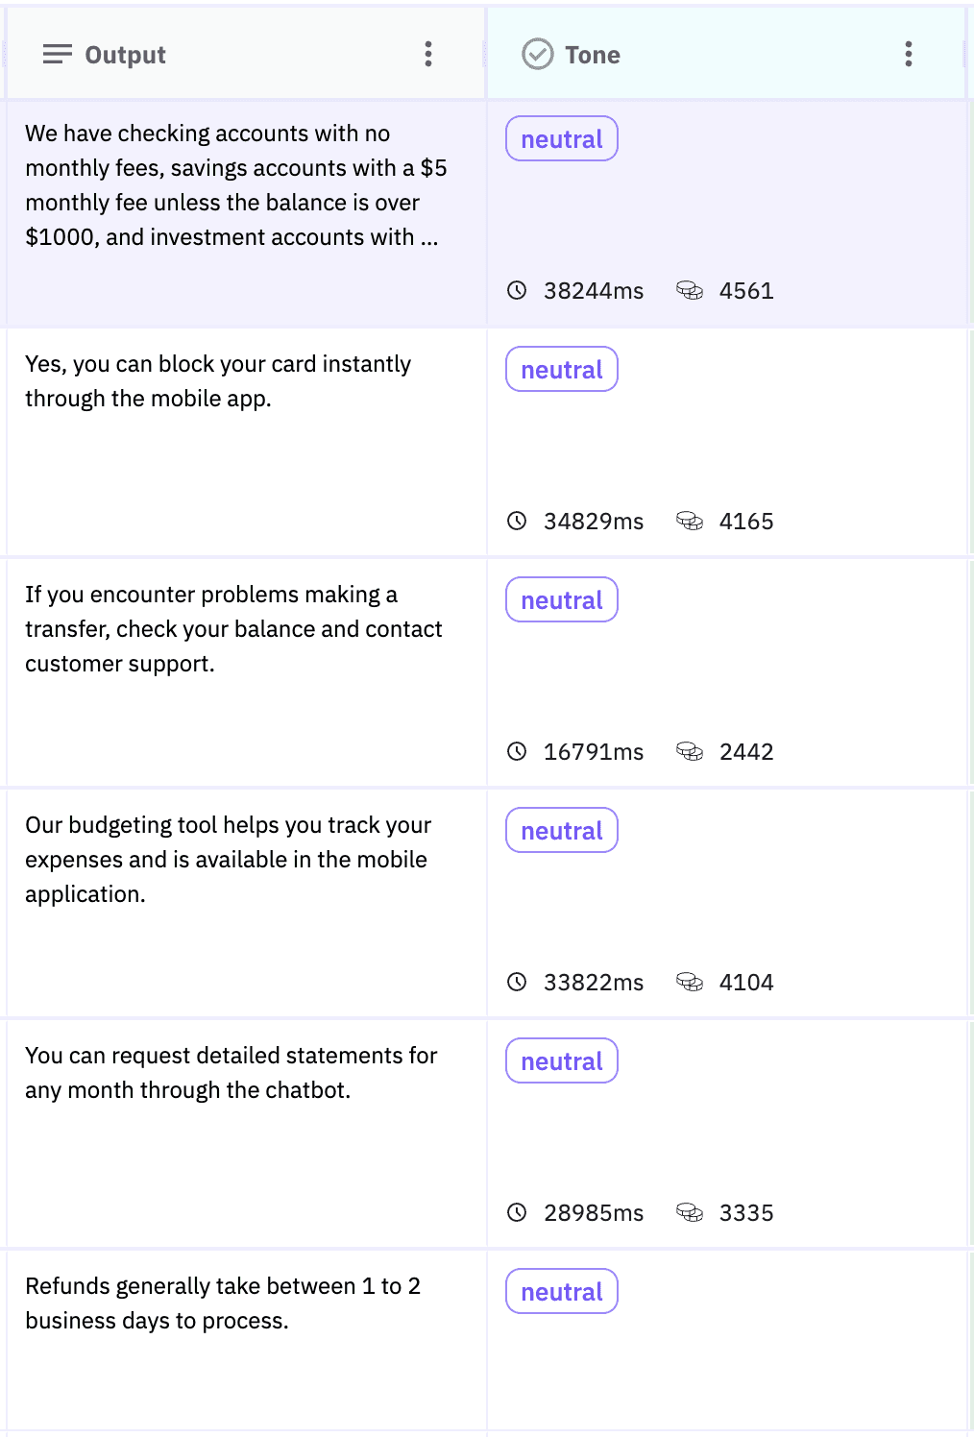Viewport: 974px width, 1437px height.
Task: Click the coins icon beside 4104
Action: 690,982
